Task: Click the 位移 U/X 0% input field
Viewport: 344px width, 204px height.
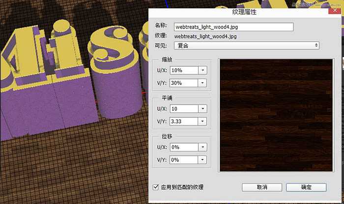Action: click(184, 147)
